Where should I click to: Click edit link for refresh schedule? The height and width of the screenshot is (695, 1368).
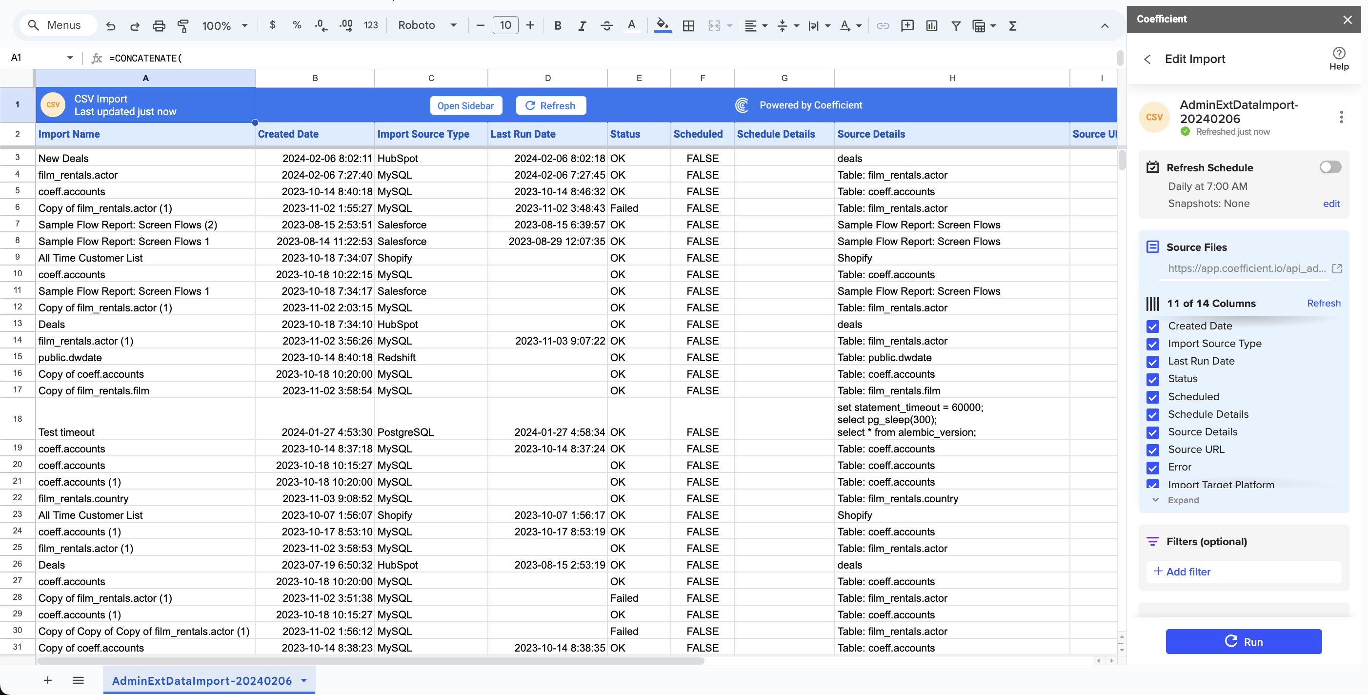point(1331,204)
